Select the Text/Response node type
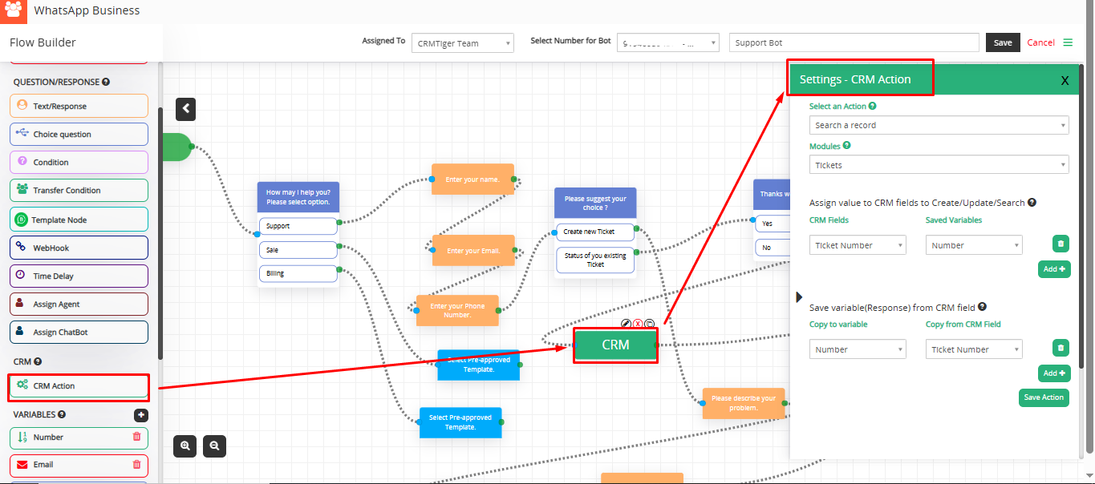 point(79,106)
